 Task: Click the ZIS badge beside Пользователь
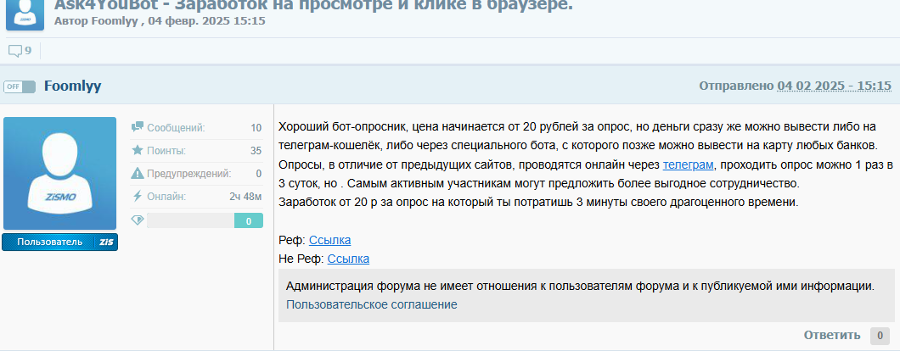point(106,242)
